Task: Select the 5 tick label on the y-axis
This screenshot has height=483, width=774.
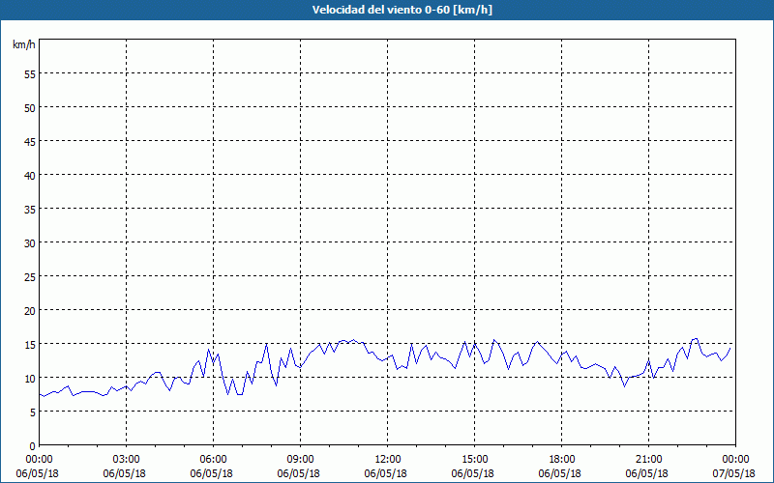Action: (x=33, y=412)
